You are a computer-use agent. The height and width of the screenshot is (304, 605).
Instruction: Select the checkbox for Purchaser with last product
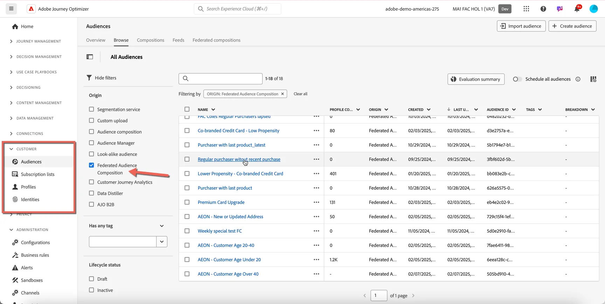tap(187, 188)
